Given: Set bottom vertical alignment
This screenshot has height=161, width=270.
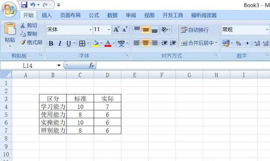Looking at the screenshot, I should coord(154,29).
